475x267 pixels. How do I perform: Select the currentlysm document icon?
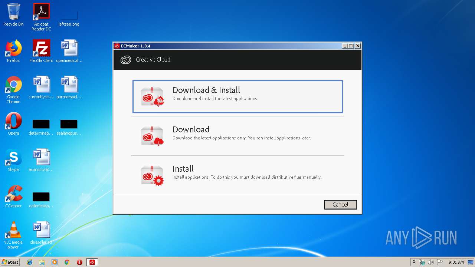pyautogui.click(x=41, y=88)
